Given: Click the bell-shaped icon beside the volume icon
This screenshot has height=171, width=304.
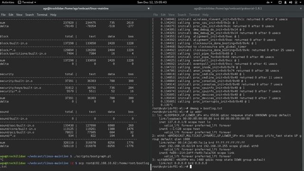Looking at the screenshot, I should [x=285, y=2].
